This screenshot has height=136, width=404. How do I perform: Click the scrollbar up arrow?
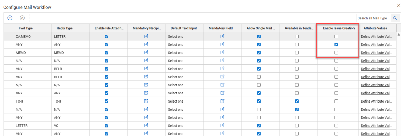[399, 35]
